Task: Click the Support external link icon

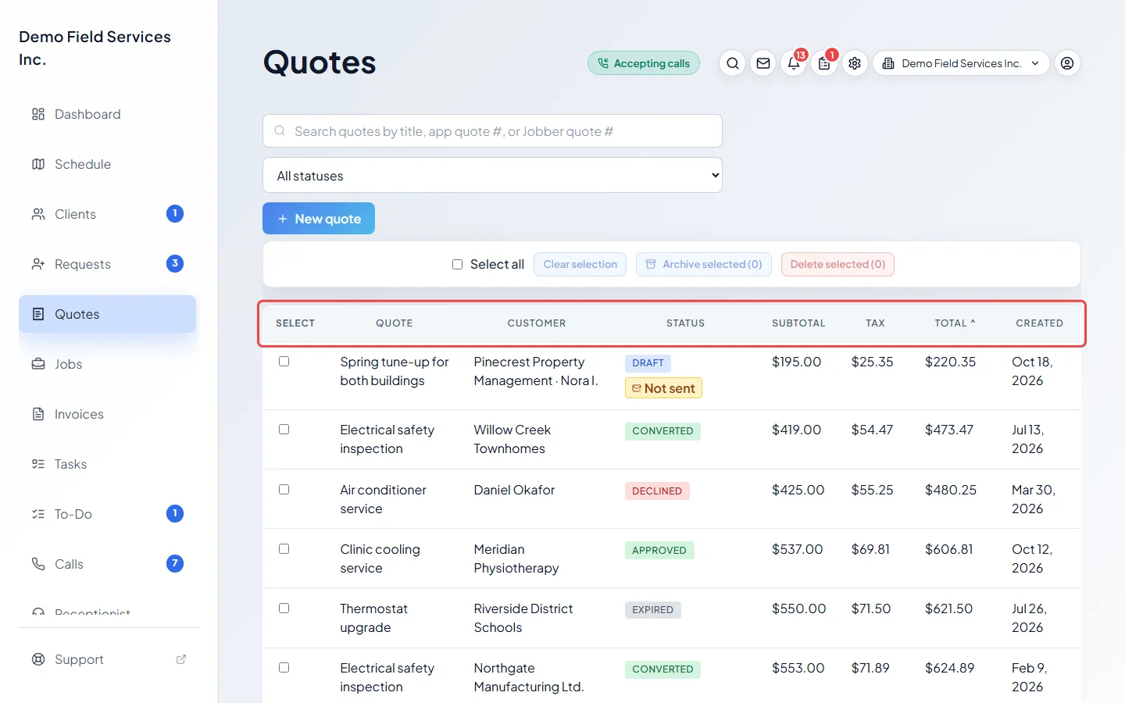Action: pos(181,659)
